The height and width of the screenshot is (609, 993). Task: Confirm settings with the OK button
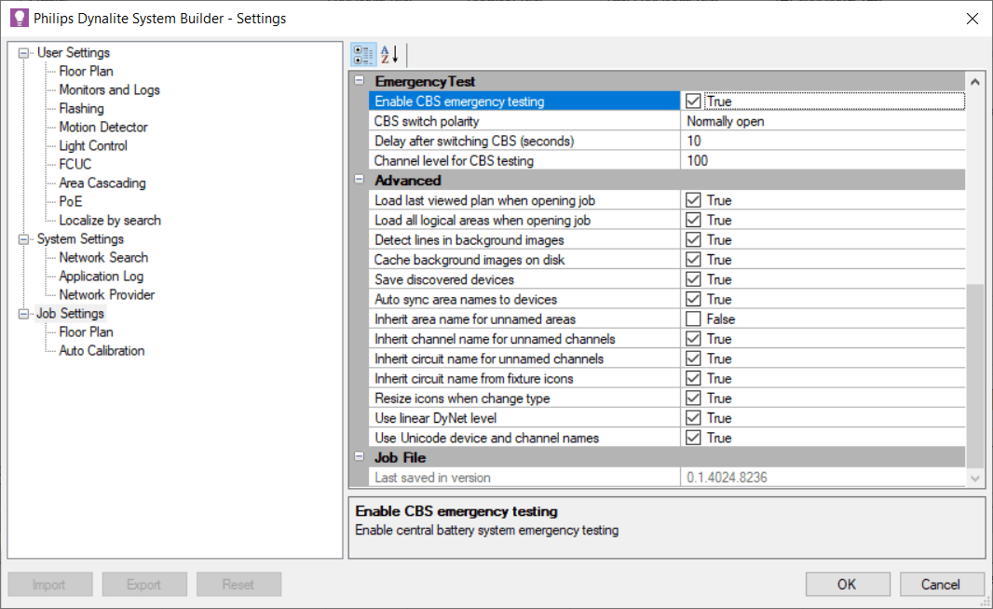tap(847, 584)
